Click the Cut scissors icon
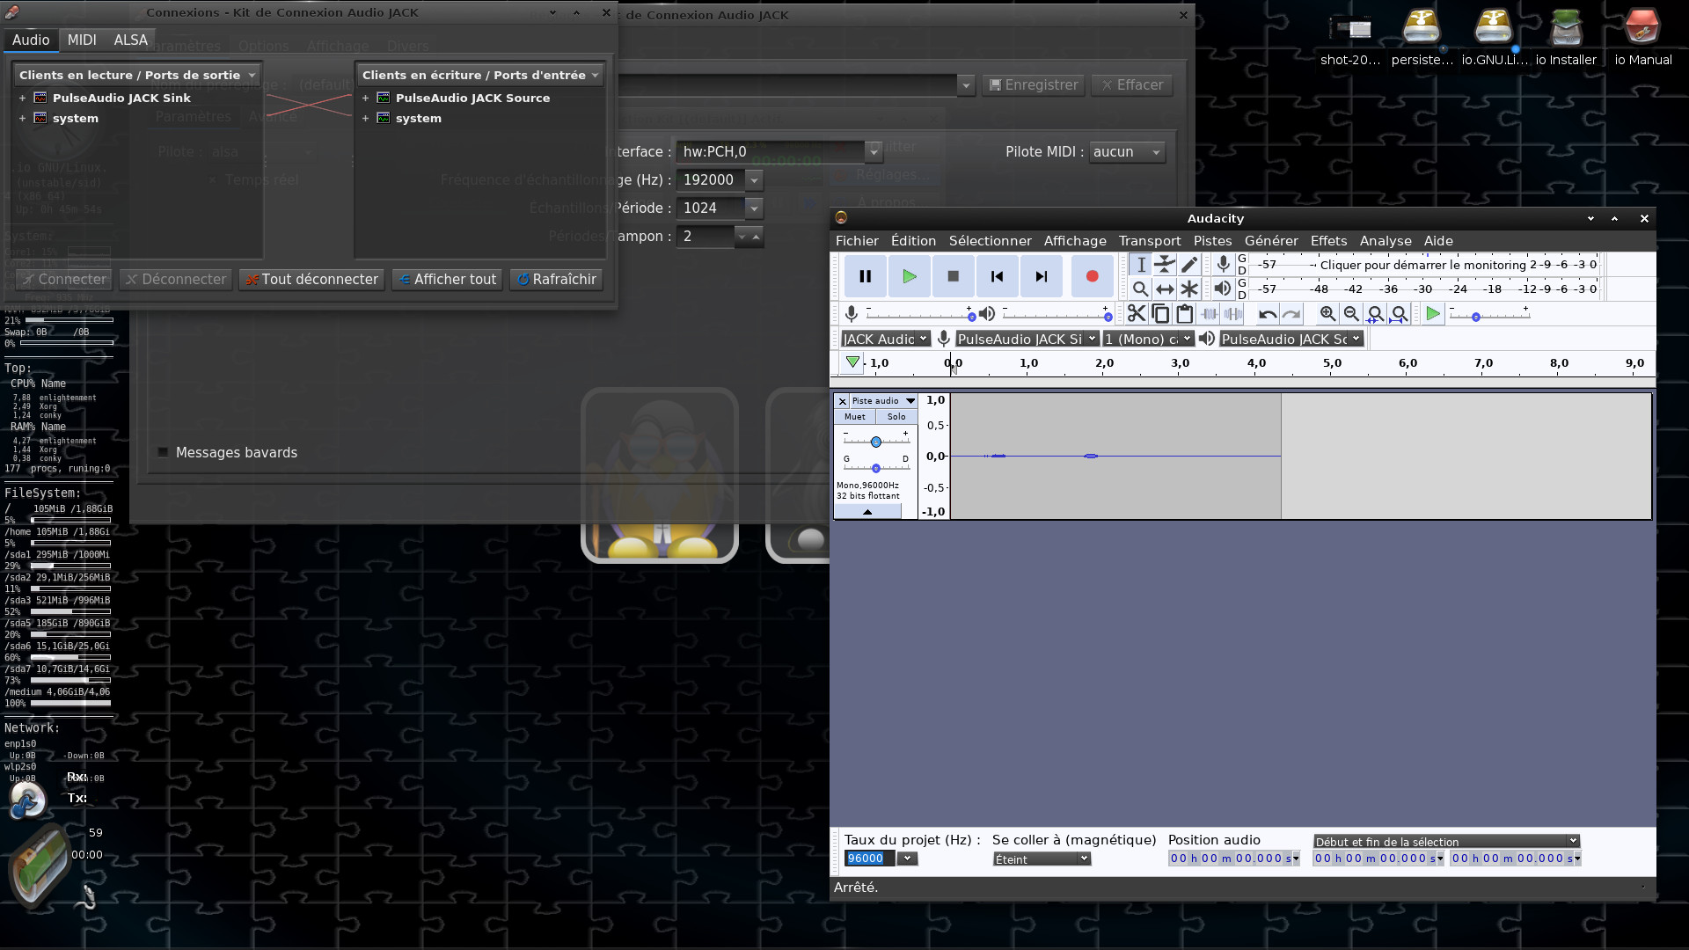This screenshot has height=950, width=1689. (1137, 314)
